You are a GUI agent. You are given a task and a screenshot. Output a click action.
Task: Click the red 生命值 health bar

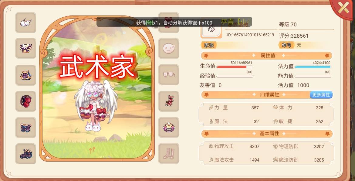pos(235,67)
